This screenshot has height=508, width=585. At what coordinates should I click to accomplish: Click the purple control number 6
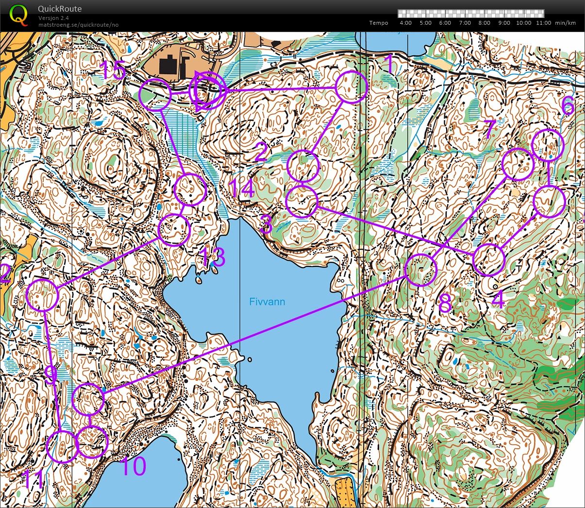pos(568,105)
